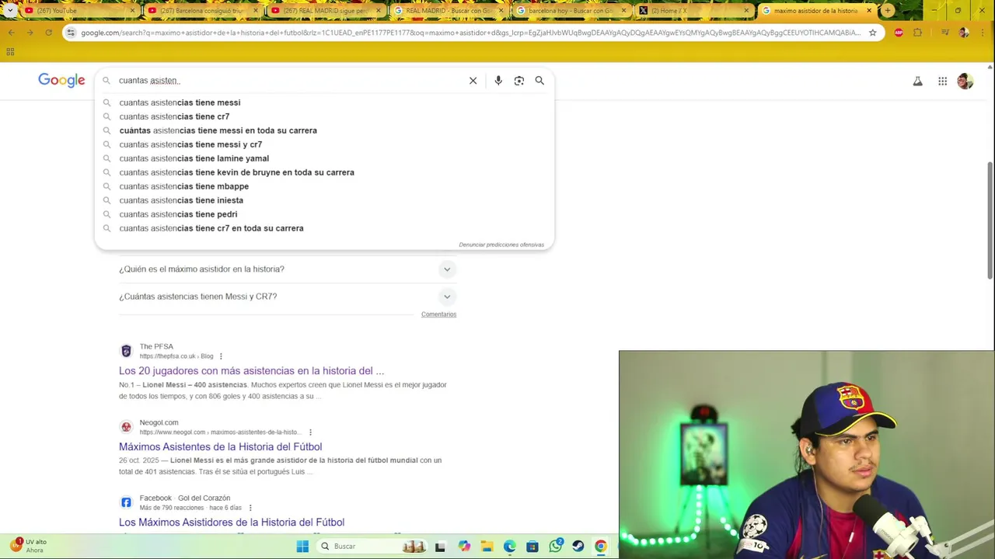The image size is (995, 559).
Task: Click the Google logo
Action: 61,80
